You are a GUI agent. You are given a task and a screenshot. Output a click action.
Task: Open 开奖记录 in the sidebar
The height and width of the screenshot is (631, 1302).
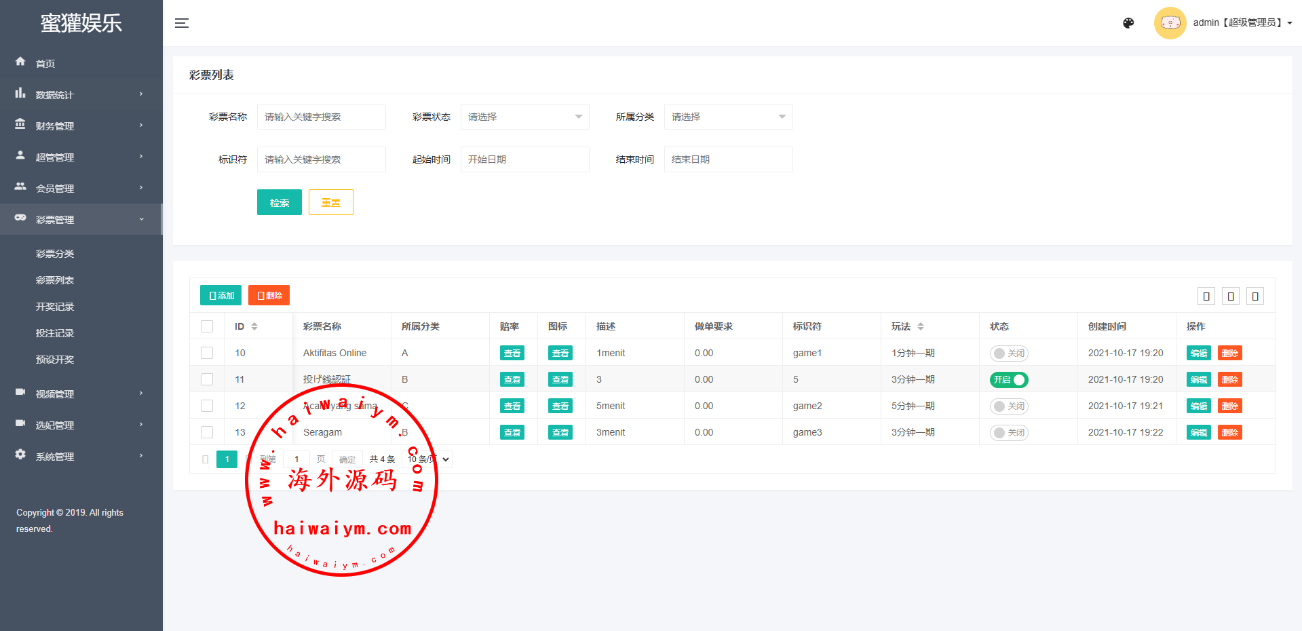(55, 307)
